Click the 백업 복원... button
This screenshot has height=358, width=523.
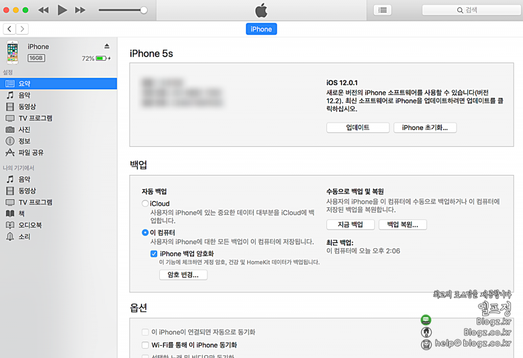pos(402,224)
